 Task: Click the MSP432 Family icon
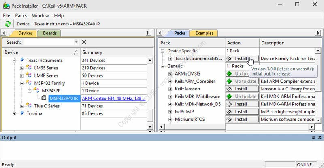pyautogui.click(x=28, y=83)
